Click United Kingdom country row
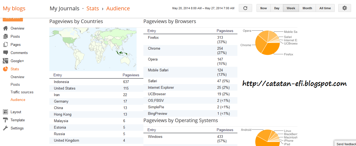 [96, 140]
